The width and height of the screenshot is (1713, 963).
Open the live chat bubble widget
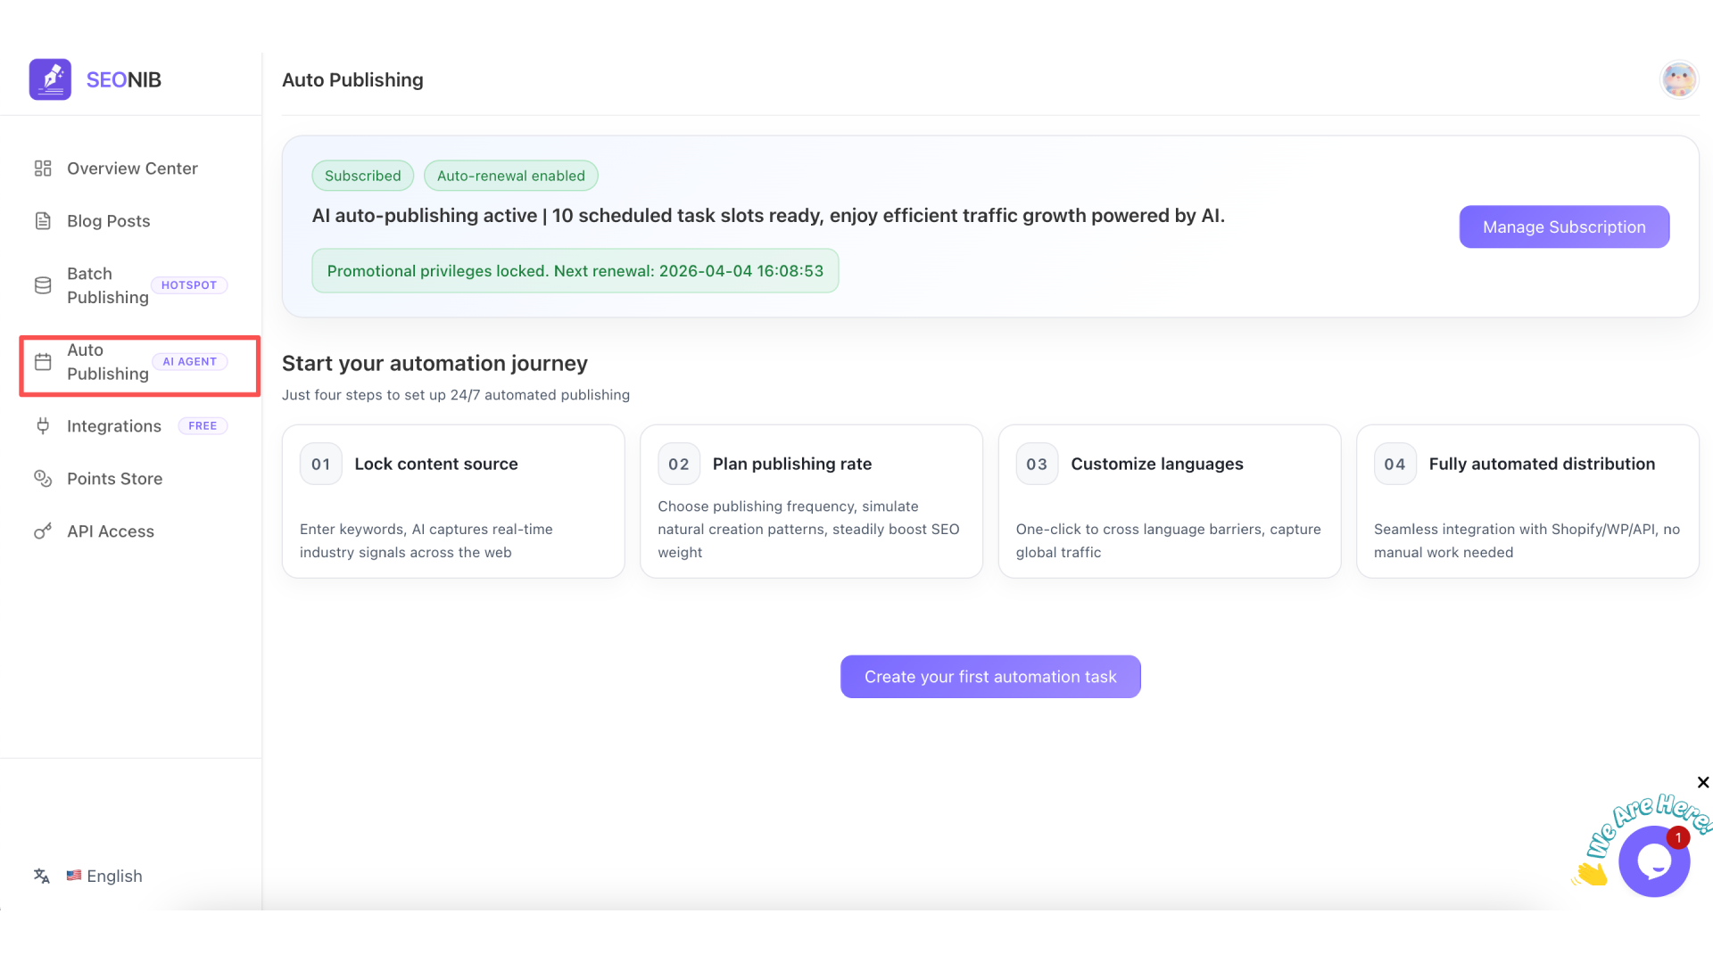tap(1653, 861)
